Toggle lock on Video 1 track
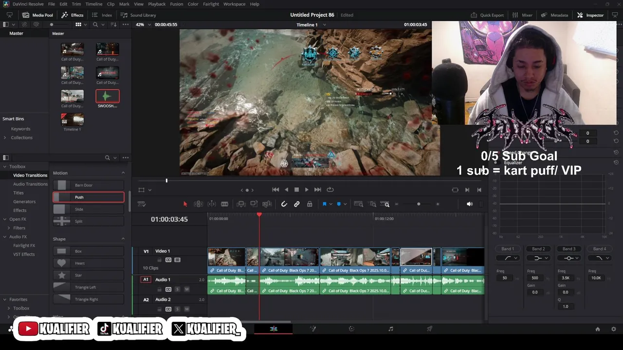Viewport: 623px width, 350px height. (x=159, y=260)
